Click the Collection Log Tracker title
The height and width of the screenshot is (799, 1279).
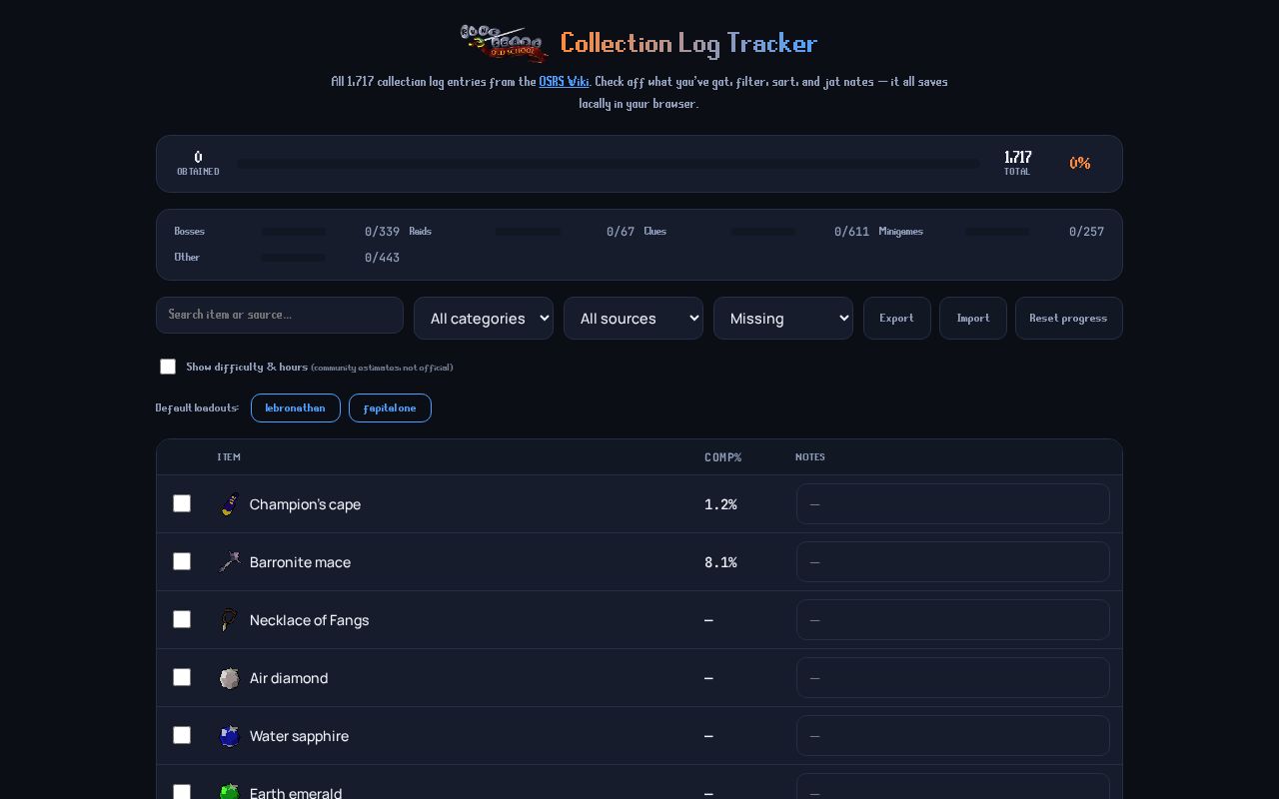click(x=688, y=43)
